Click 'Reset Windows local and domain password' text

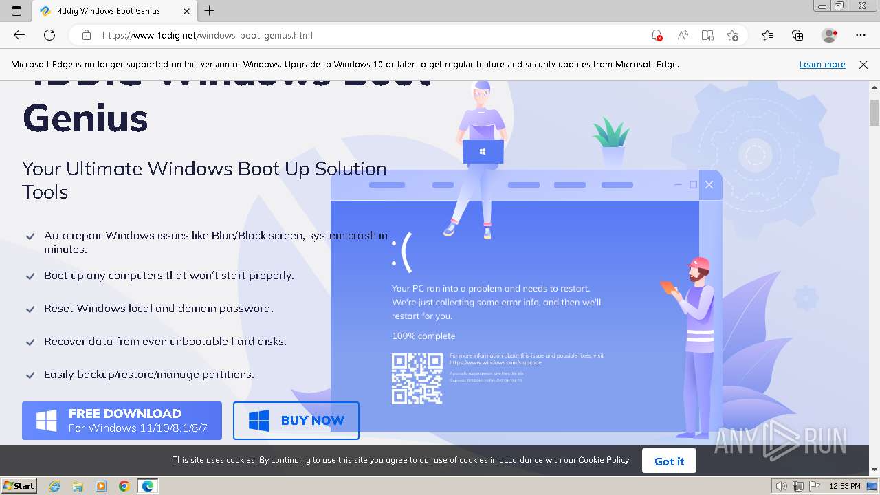click(158, 308)
